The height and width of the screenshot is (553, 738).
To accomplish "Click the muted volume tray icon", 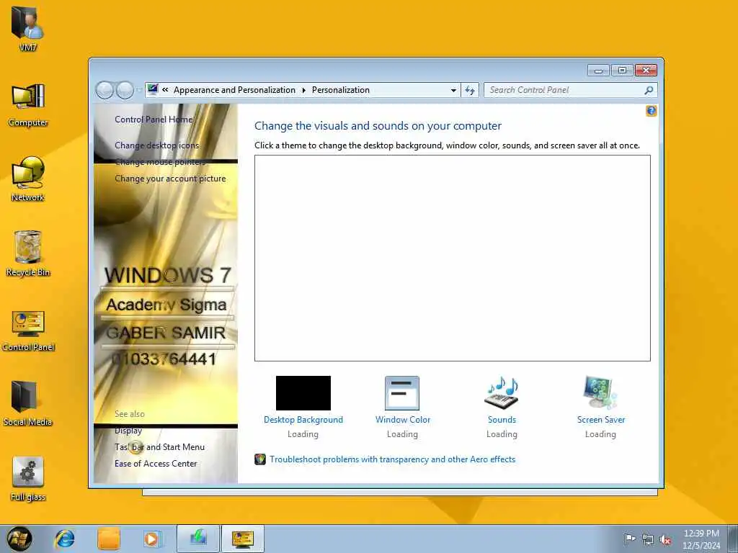I will 665,539.
